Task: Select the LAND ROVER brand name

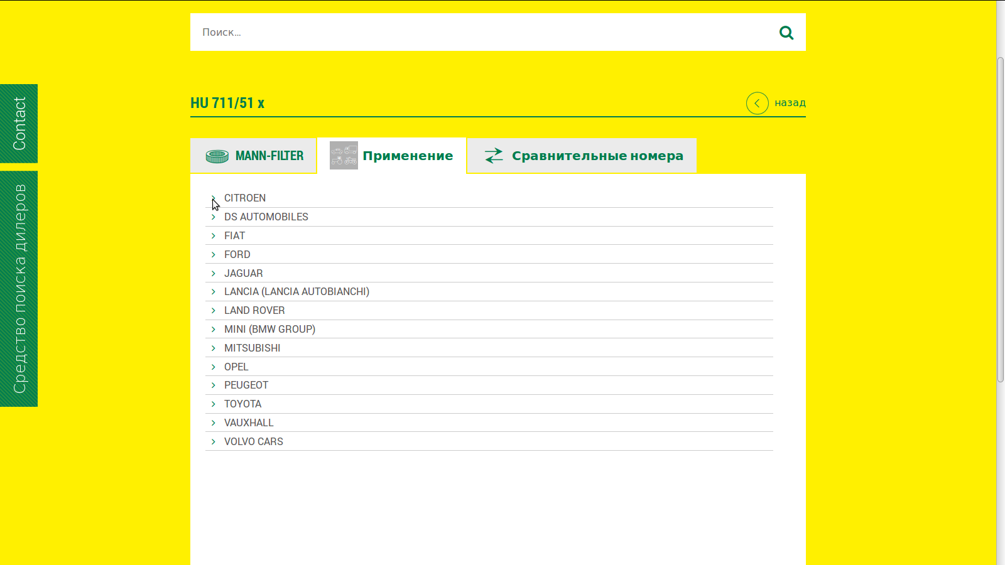Action: point(254,311)
